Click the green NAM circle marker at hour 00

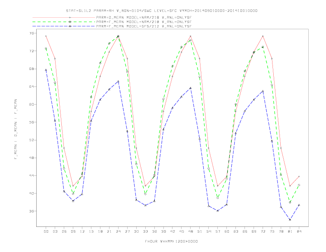(x=46, y=49)
